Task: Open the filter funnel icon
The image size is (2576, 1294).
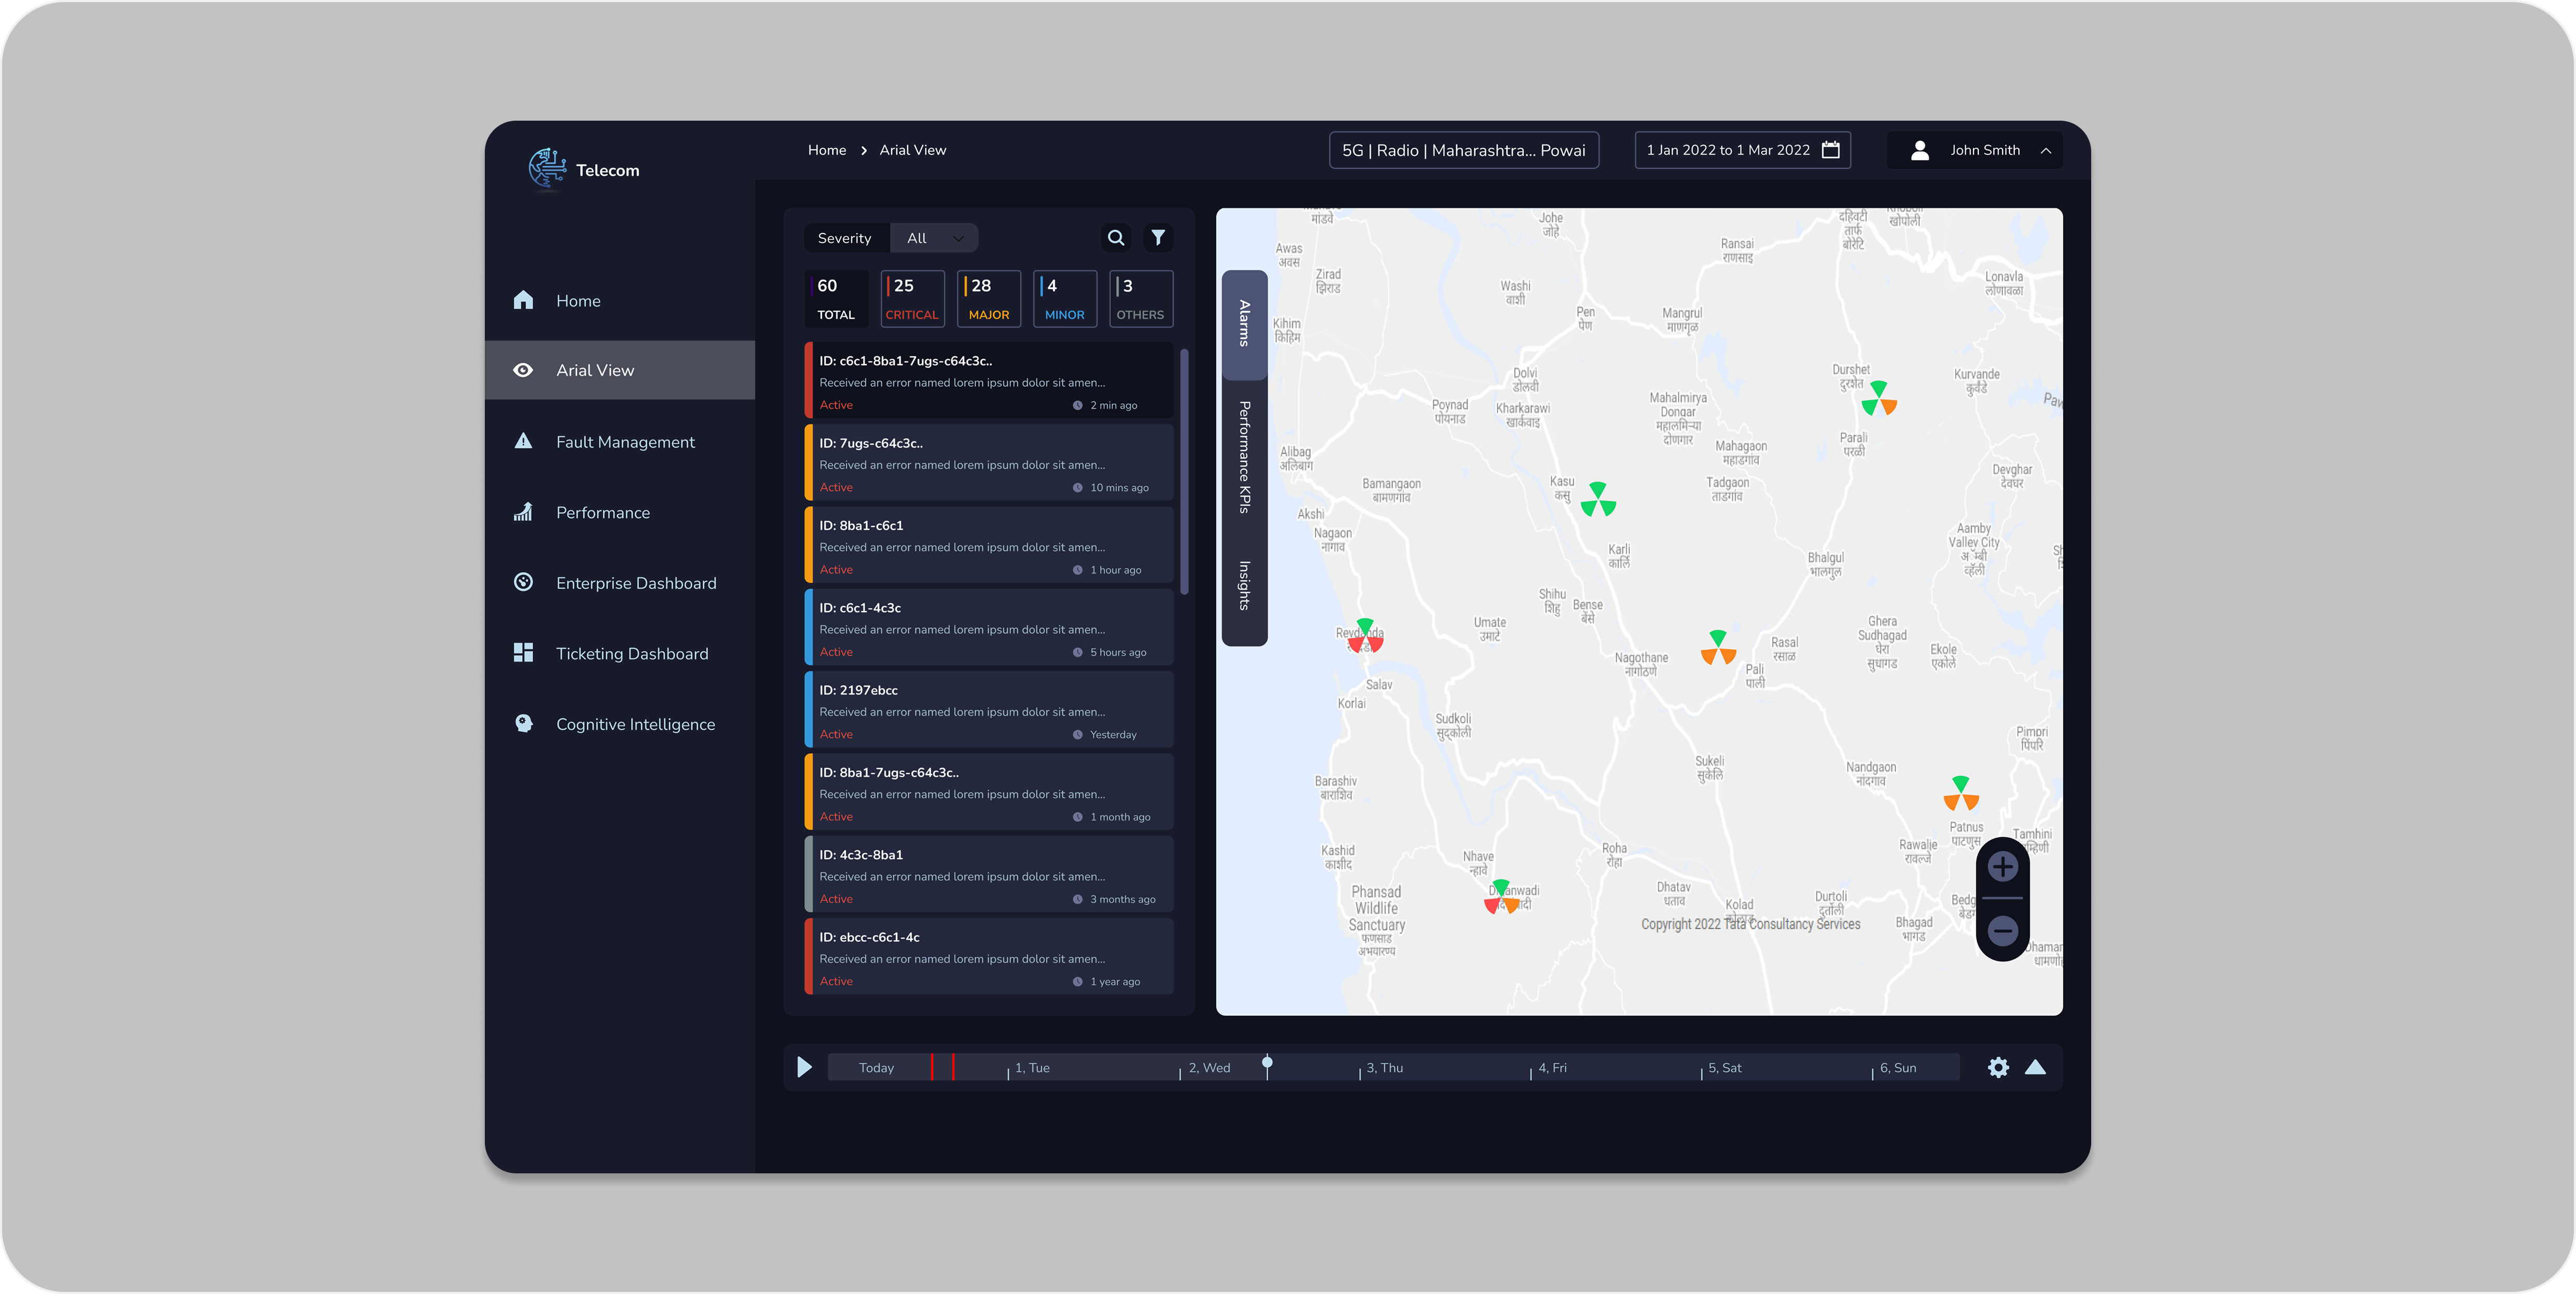Action: pos(1157,238)
